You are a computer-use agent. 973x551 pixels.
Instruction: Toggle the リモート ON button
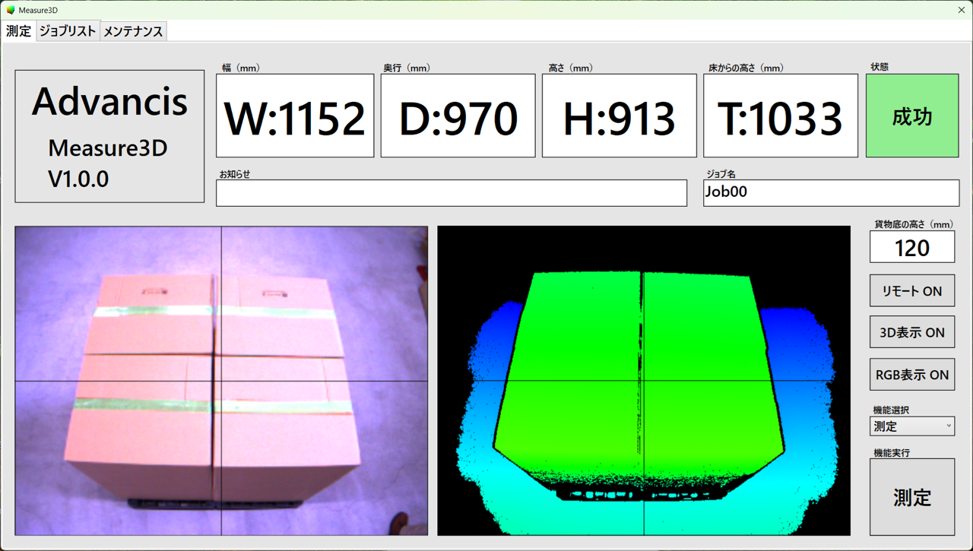[911, 291]
